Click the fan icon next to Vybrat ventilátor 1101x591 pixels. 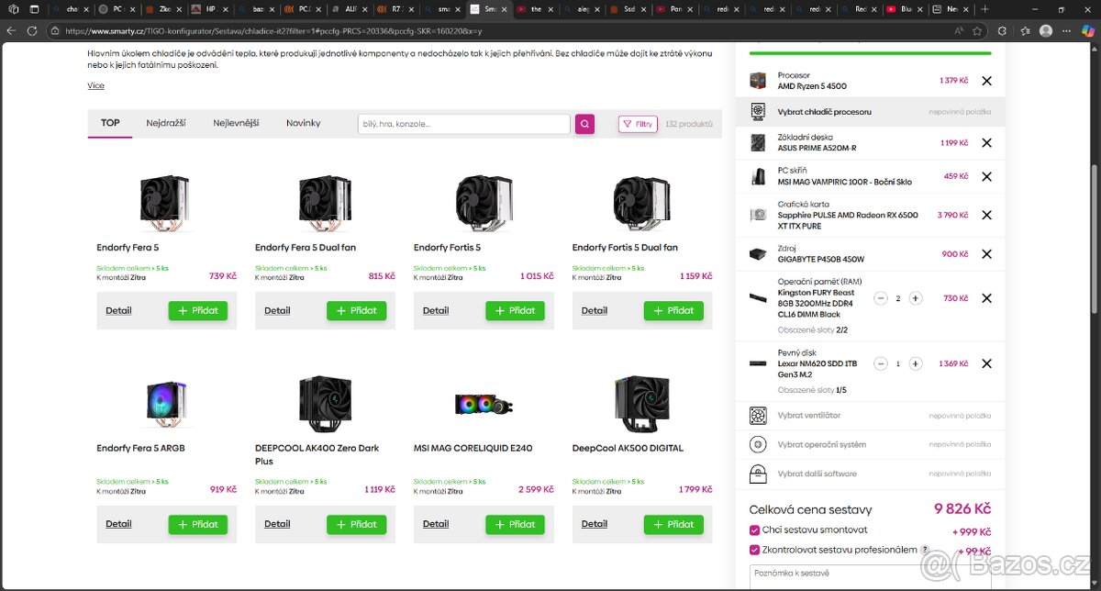(758, 416)
